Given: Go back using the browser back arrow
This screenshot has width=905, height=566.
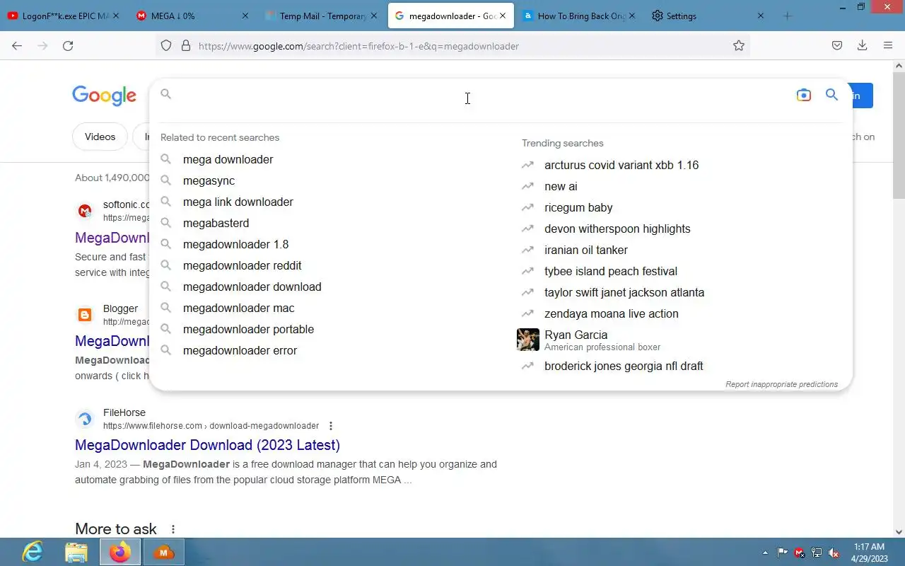Looking at the screenshot, I should pos(17,46).
